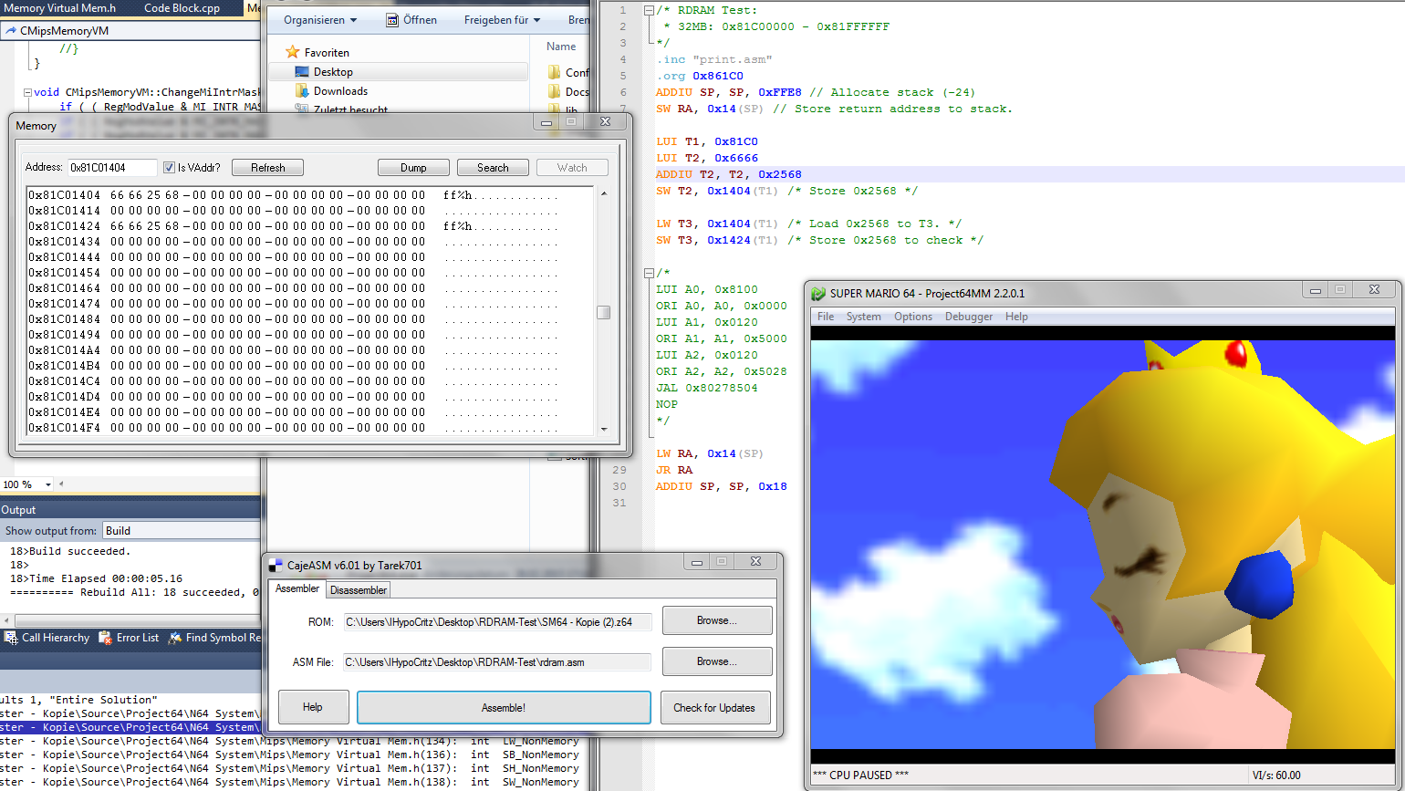1405x791 pixels.
Task: Click the 'Time Elapsed 00:00:05.16' output line
Action: click(96, 578)
